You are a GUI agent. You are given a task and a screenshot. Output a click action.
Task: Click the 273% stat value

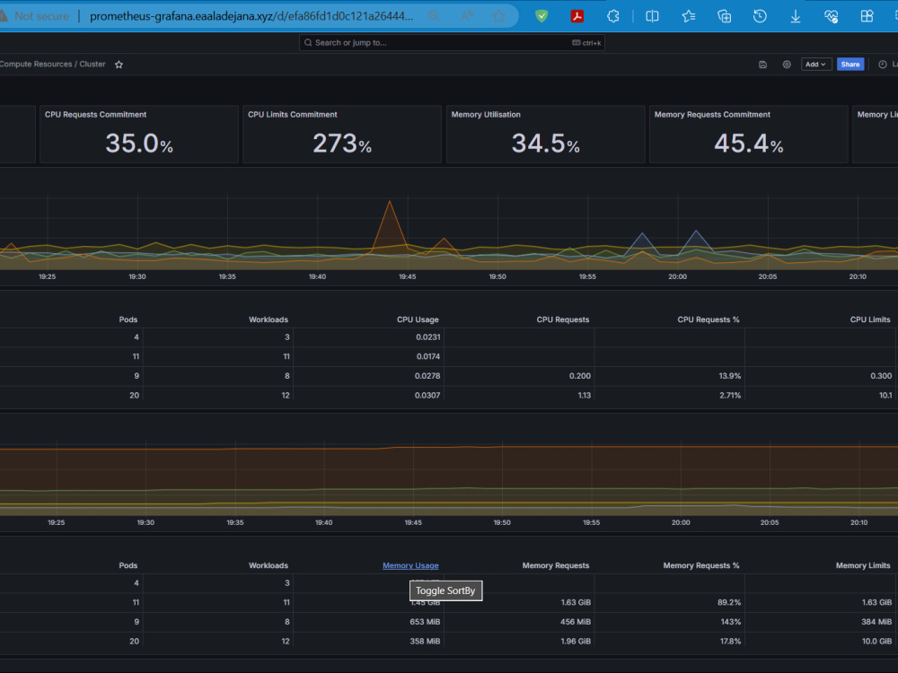342,143
